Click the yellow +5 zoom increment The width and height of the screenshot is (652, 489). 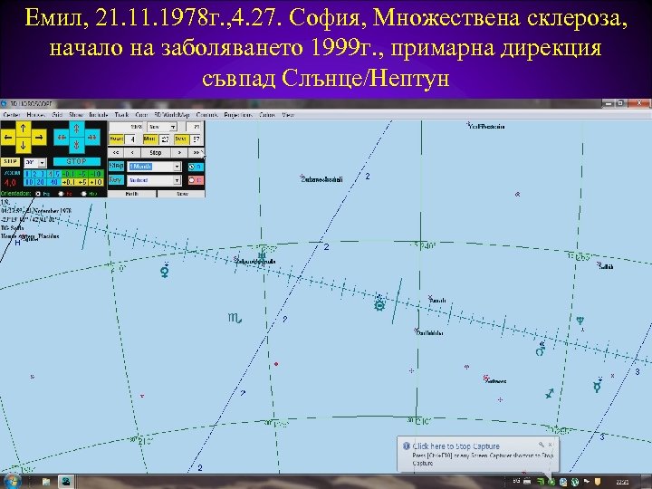pos(82,182)
